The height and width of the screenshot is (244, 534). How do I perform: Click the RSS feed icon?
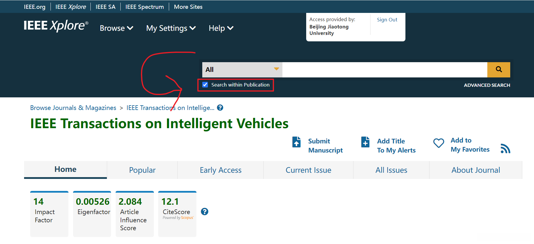(505, 148)
